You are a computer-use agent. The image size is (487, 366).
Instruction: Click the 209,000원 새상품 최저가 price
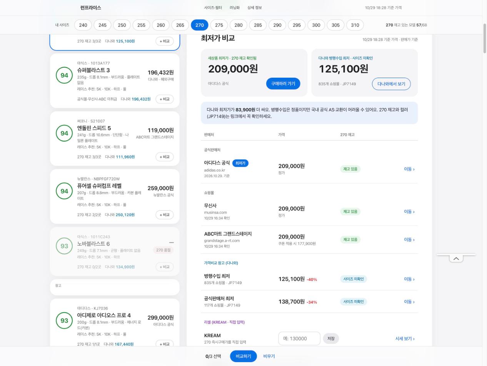tap(233, 69)
